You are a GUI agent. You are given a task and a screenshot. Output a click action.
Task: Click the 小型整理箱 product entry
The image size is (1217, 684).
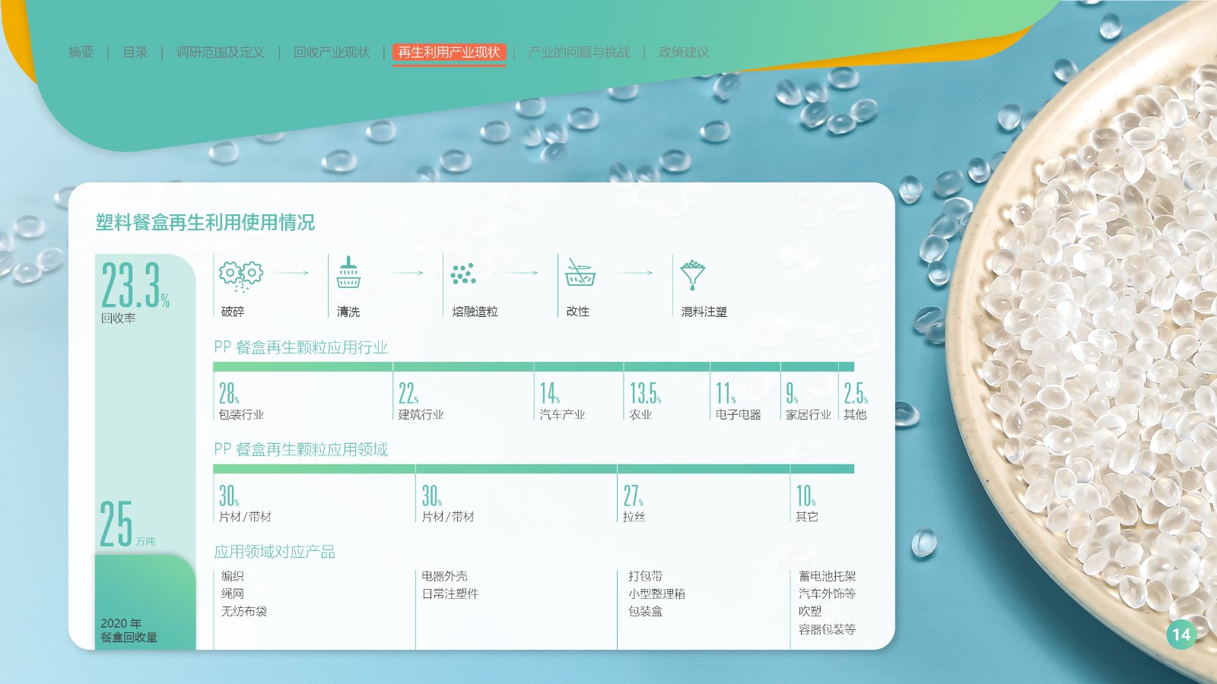coord(657,594)
